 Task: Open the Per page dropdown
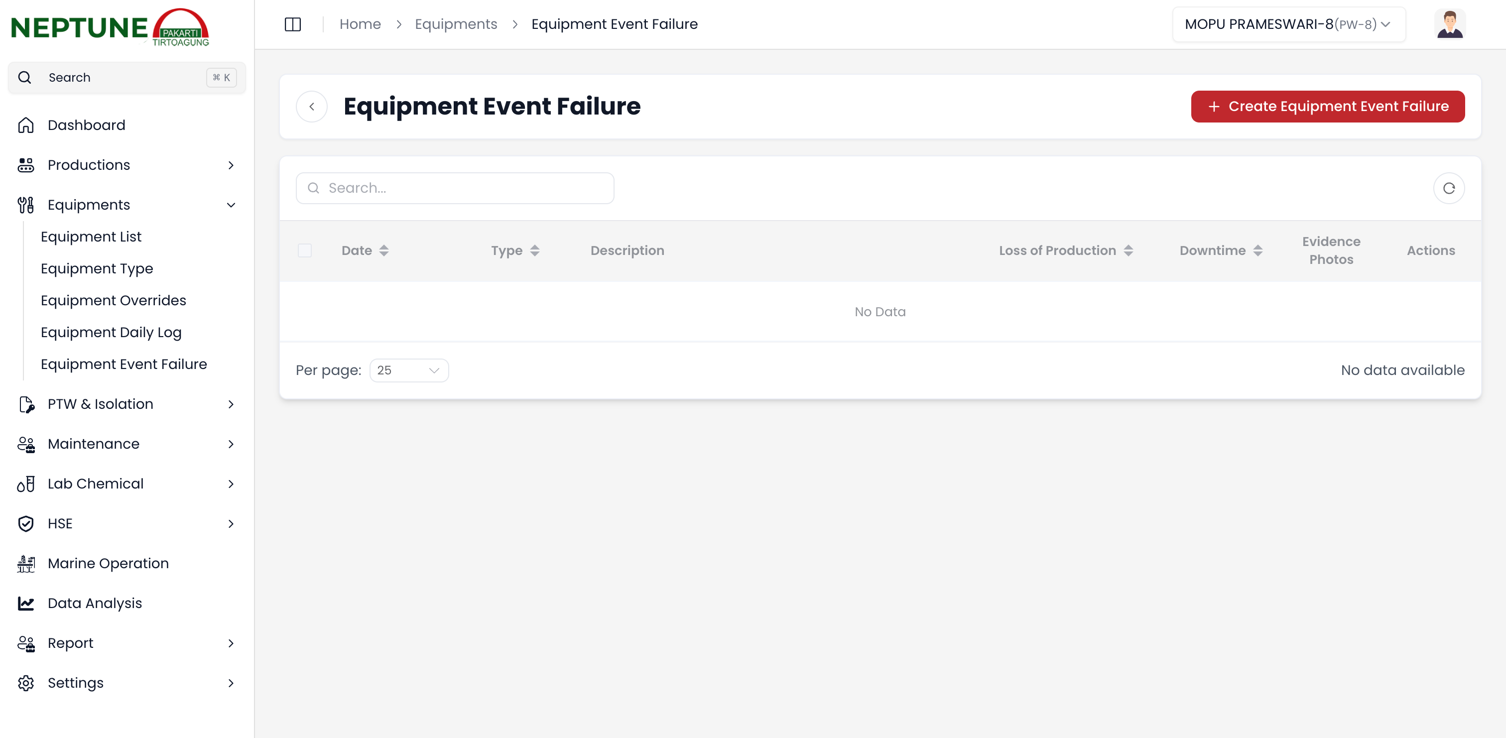pos(409,370)
